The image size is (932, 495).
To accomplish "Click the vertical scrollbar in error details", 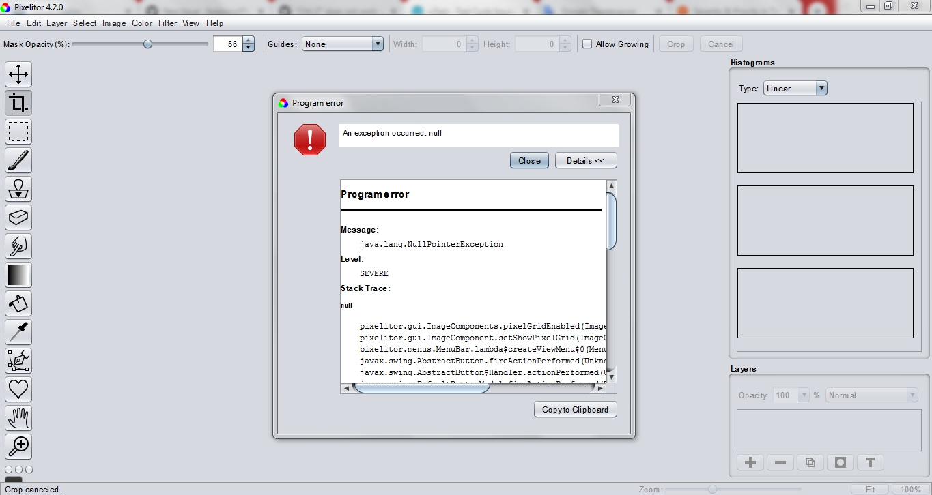I will tap(612, 222).
